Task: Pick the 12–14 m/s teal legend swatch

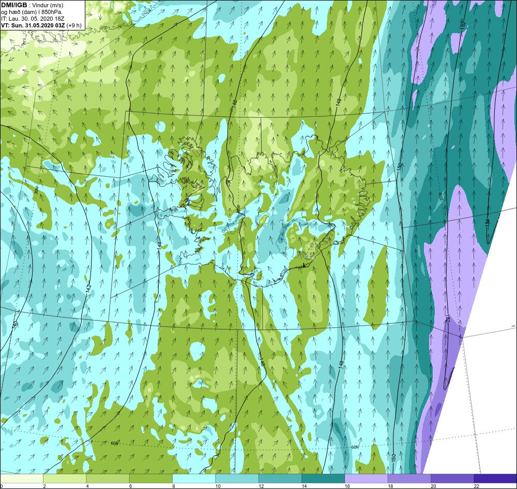Action: 280,478
